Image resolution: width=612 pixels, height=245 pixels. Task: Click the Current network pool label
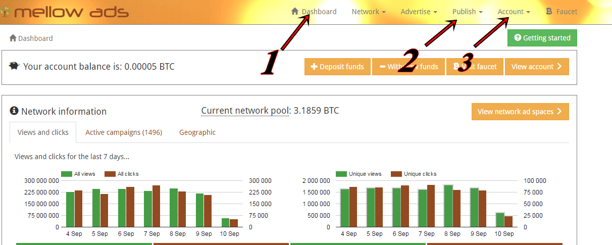pos(245,111)
